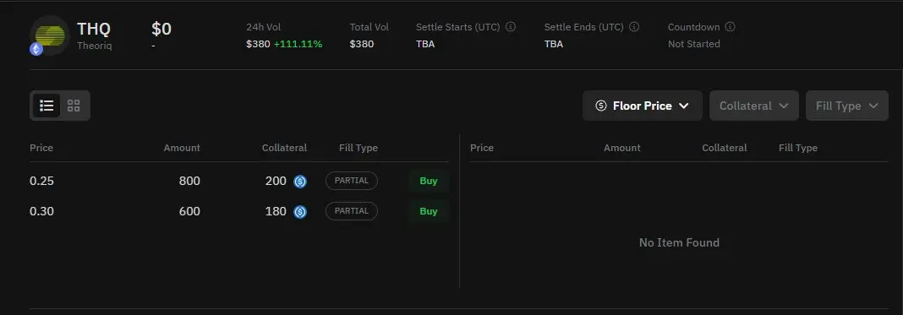Click PARTIAL tag on 0.30 row

point(351,211)
